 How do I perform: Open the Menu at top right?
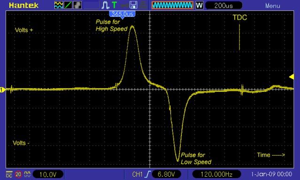click(x=272, y=6)
